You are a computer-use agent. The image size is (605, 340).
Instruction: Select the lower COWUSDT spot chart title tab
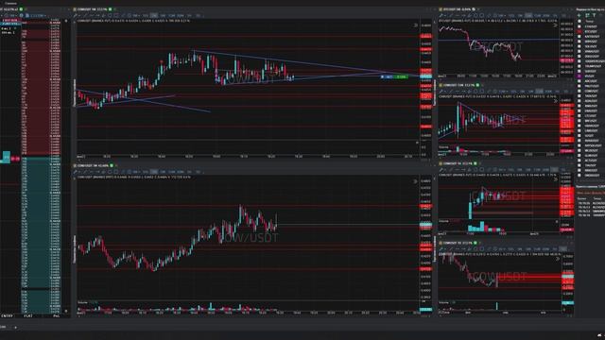point(93,166)
